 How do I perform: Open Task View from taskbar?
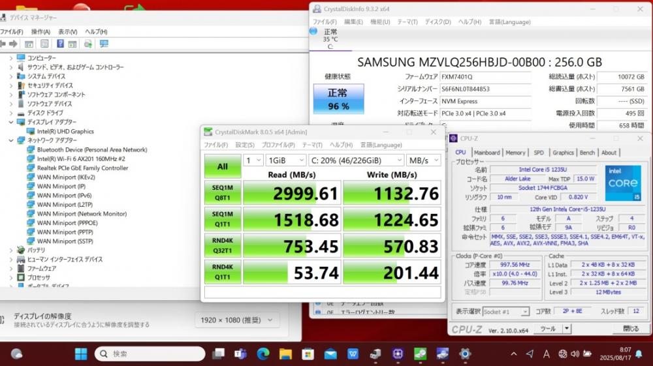point(218,354)
